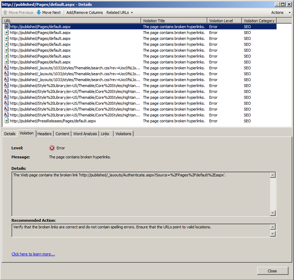Switch to the Headers tab
Viewport: 294px width, 280px height.
tap(44, 134)
